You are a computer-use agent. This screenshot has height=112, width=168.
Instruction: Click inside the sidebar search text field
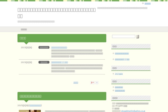click(x=123, y=36)
